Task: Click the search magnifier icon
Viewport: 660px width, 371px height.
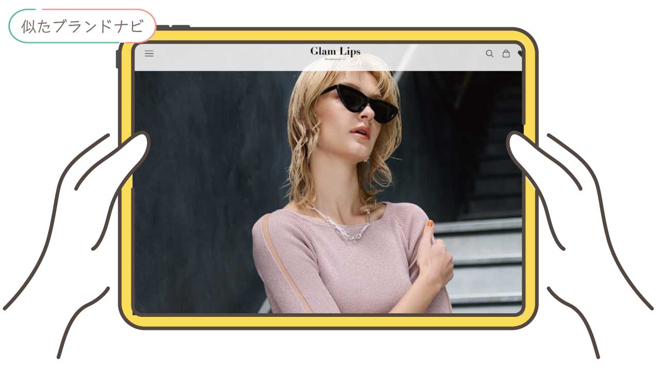Action: [489, 54]
